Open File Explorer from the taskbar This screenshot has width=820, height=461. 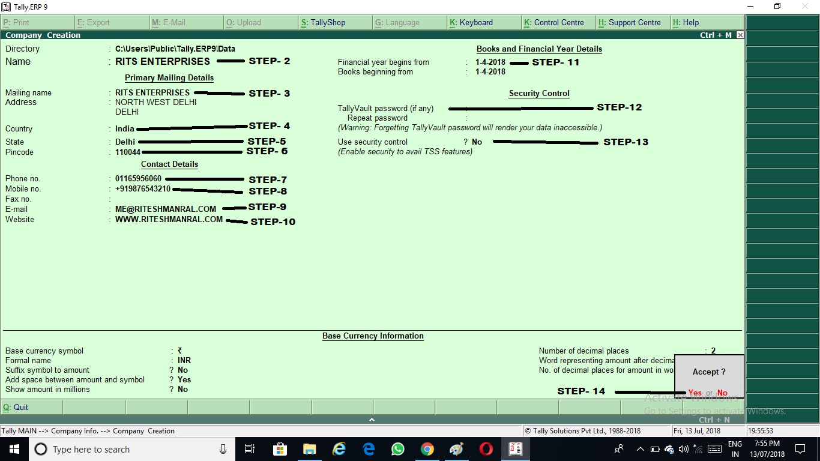tap(309, 449)
